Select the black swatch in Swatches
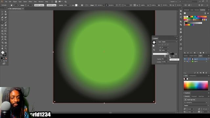This screenshot has width=210, height=118. pos(189,17)
